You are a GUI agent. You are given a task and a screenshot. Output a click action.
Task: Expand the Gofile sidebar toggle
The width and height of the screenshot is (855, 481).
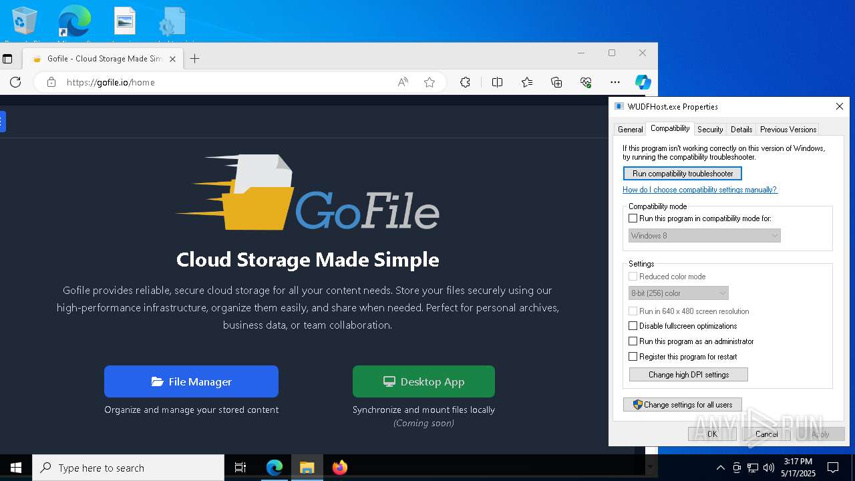[x=3, y=122]
